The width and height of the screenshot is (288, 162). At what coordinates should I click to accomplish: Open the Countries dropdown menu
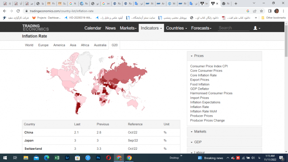[x=176, y=28]
